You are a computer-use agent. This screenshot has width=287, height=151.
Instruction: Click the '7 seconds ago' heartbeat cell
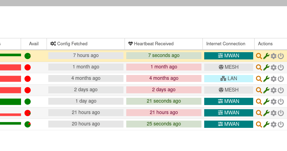point(164,56)
